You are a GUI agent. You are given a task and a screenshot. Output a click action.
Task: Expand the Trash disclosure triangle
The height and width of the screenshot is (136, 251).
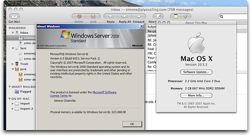tap(13, 64)
